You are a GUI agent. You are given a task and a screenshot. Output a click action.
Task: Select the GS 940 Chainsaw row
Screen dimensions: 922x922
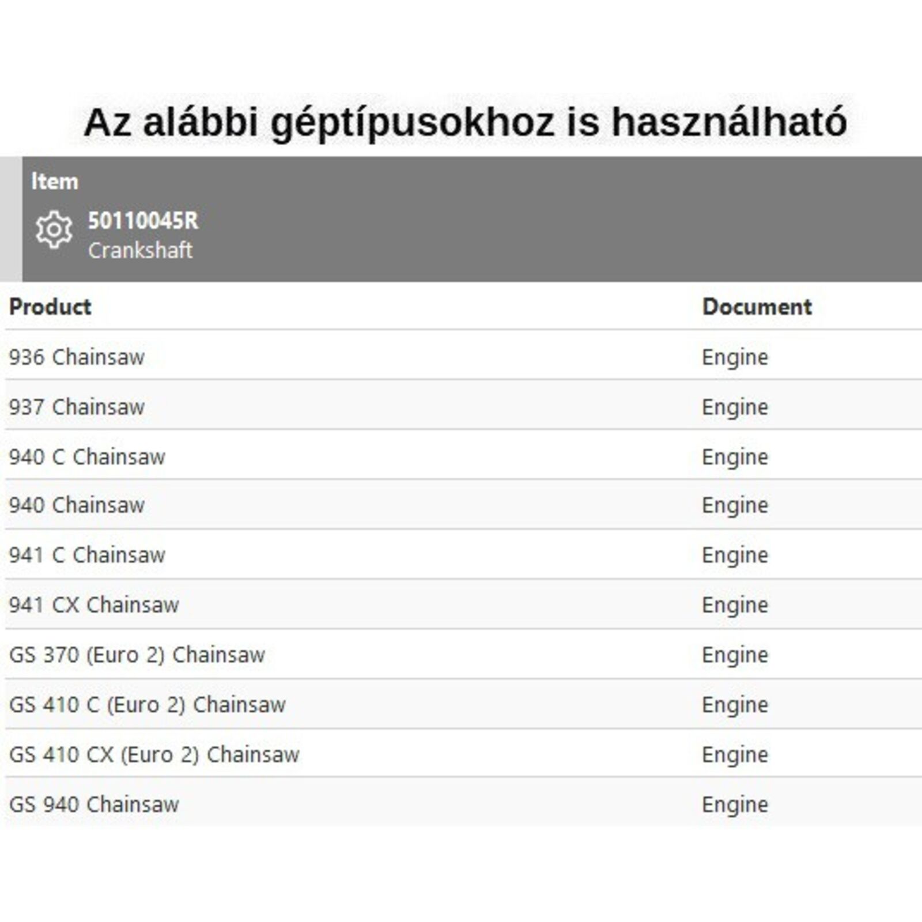[x=94, y=804]
